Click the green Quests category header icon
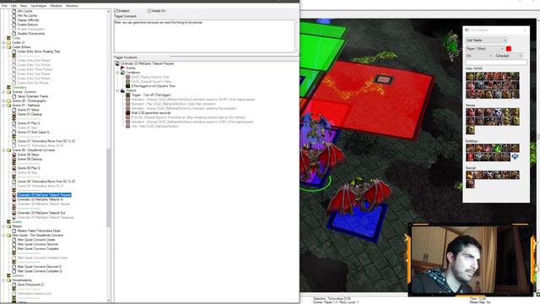The width and height of the screenshot is (540, 304). pos(9,222)
